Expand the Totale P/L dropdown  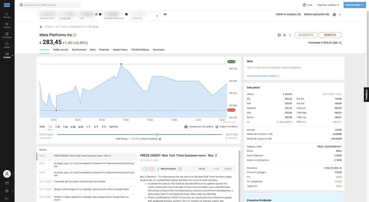coord(157,16)
